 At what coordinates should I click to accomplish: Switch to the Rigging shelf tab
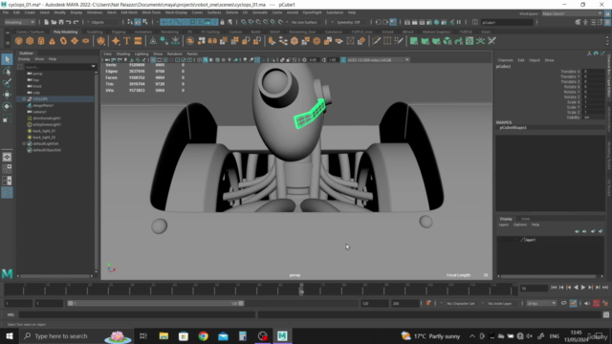coord(119,32)
